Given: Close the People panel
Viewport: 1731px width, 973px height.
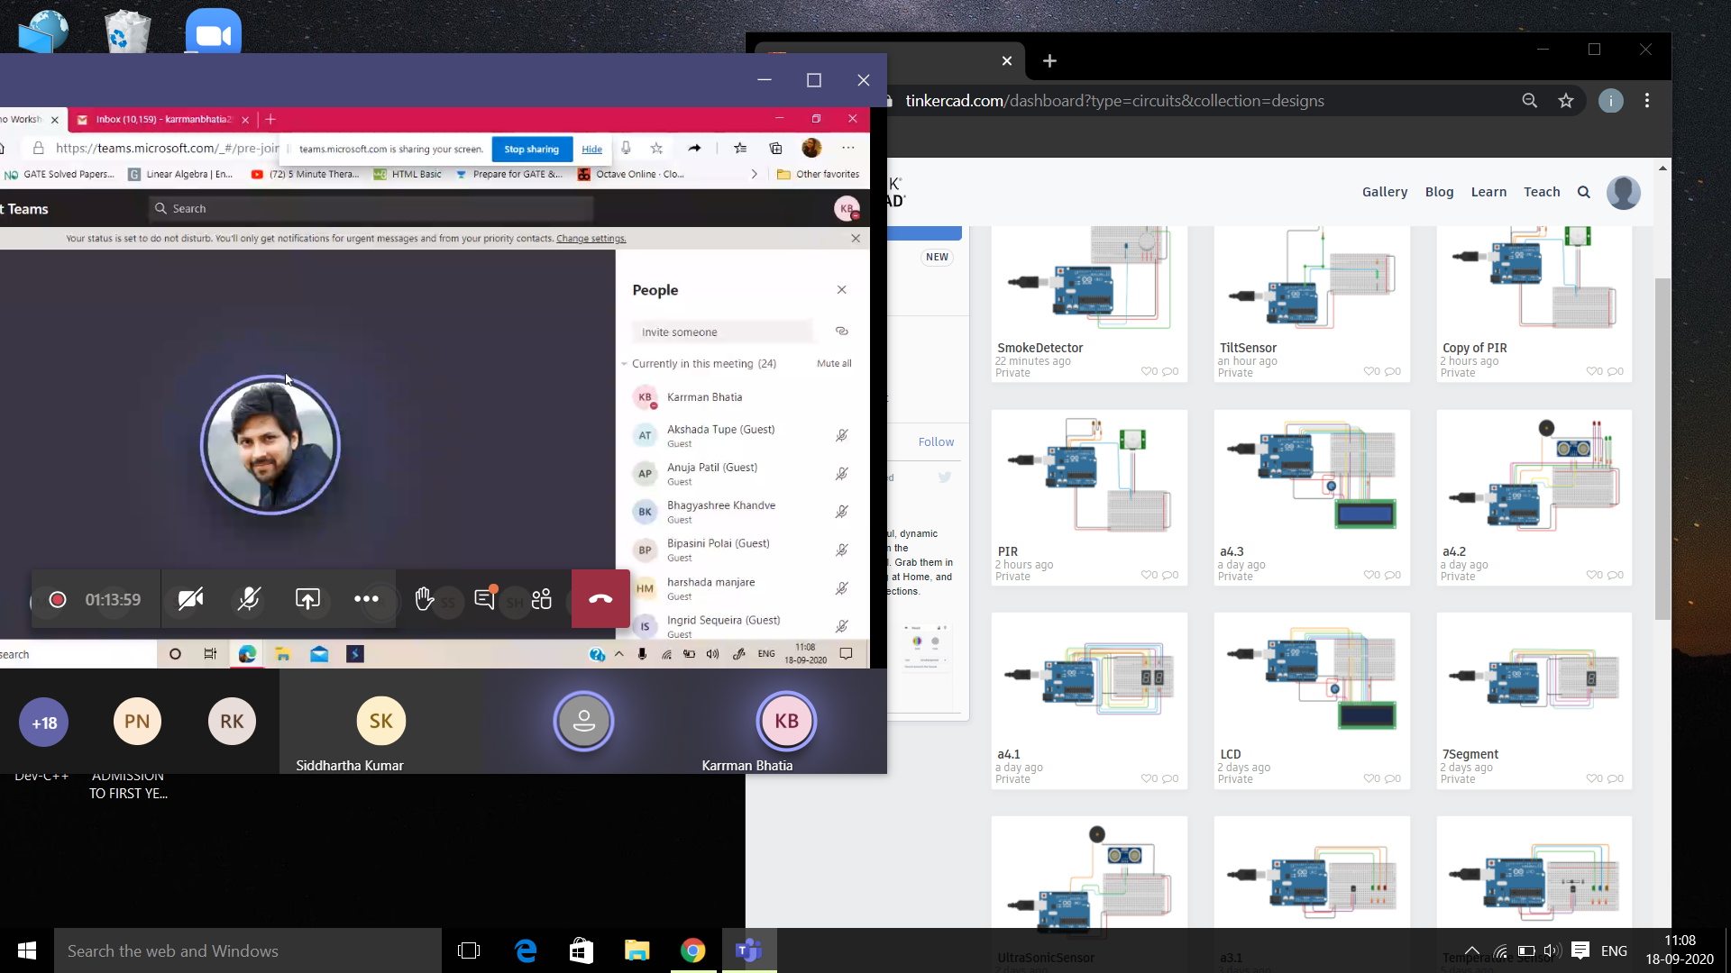Looking at the screenshot, I should pos(841,290).
